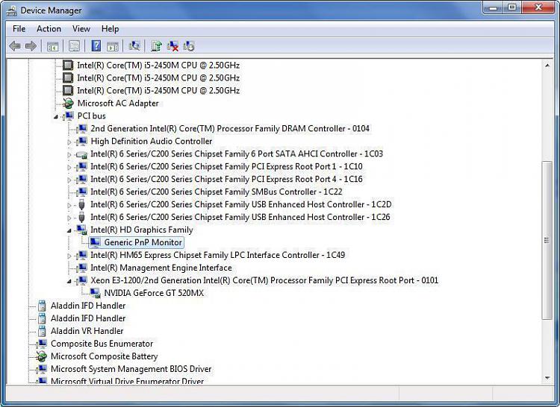Click the Update Driver Software icon
Image resolution: width=560 pixels, height=407 pixels.
[x=156, y=46]
